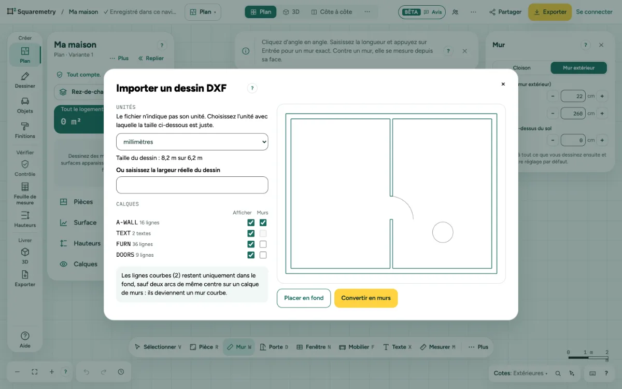Viewport: 622px width, 389px height.
Task: Open Contrôle in the left sidebar
Action: [x=25, y=168]
